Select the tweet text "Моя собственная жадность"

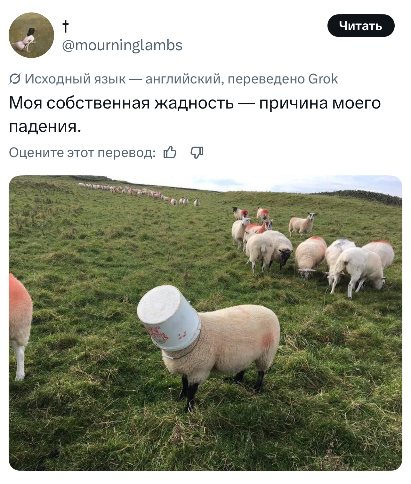(121, 103)
